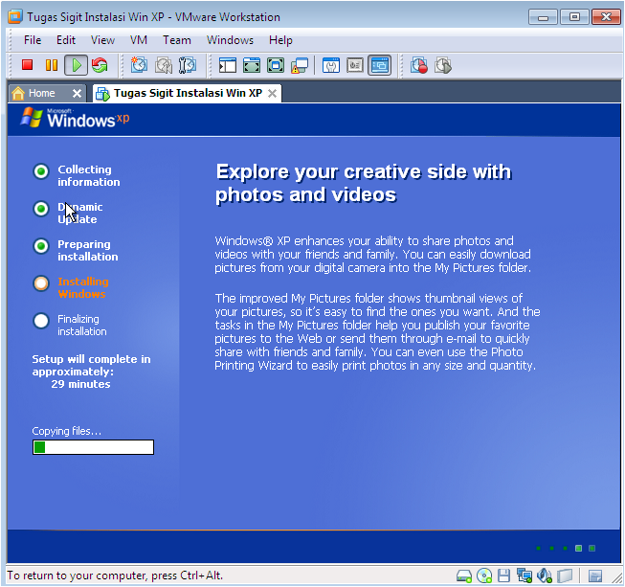Click the Finalizing installation step indicator
Screen dimensions: 625x587
(40, 321)
